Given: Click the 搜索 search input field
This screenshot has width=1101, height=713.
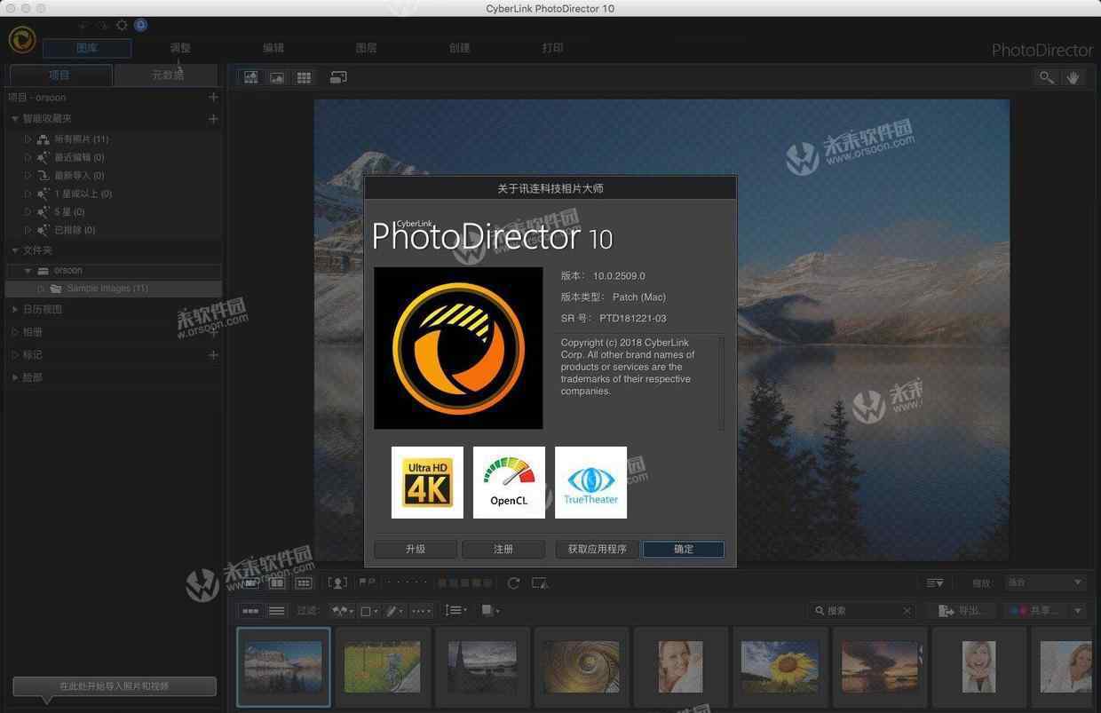Looking at the screenshot, I should pos(864,611).
